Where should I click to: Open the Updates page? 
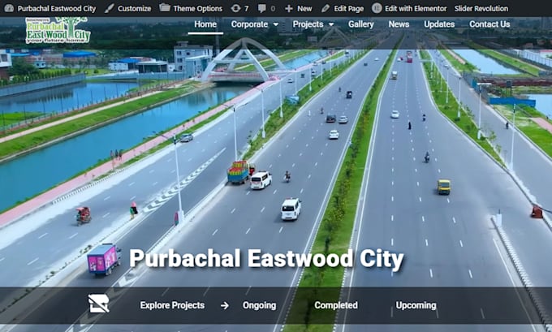[x=439, y=24]
